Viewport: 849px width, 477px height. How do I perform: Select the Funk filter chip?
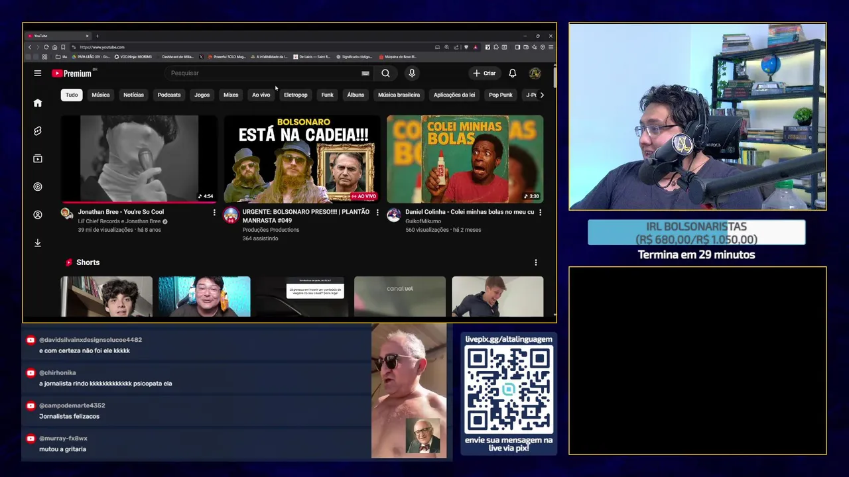coord(328,95)
